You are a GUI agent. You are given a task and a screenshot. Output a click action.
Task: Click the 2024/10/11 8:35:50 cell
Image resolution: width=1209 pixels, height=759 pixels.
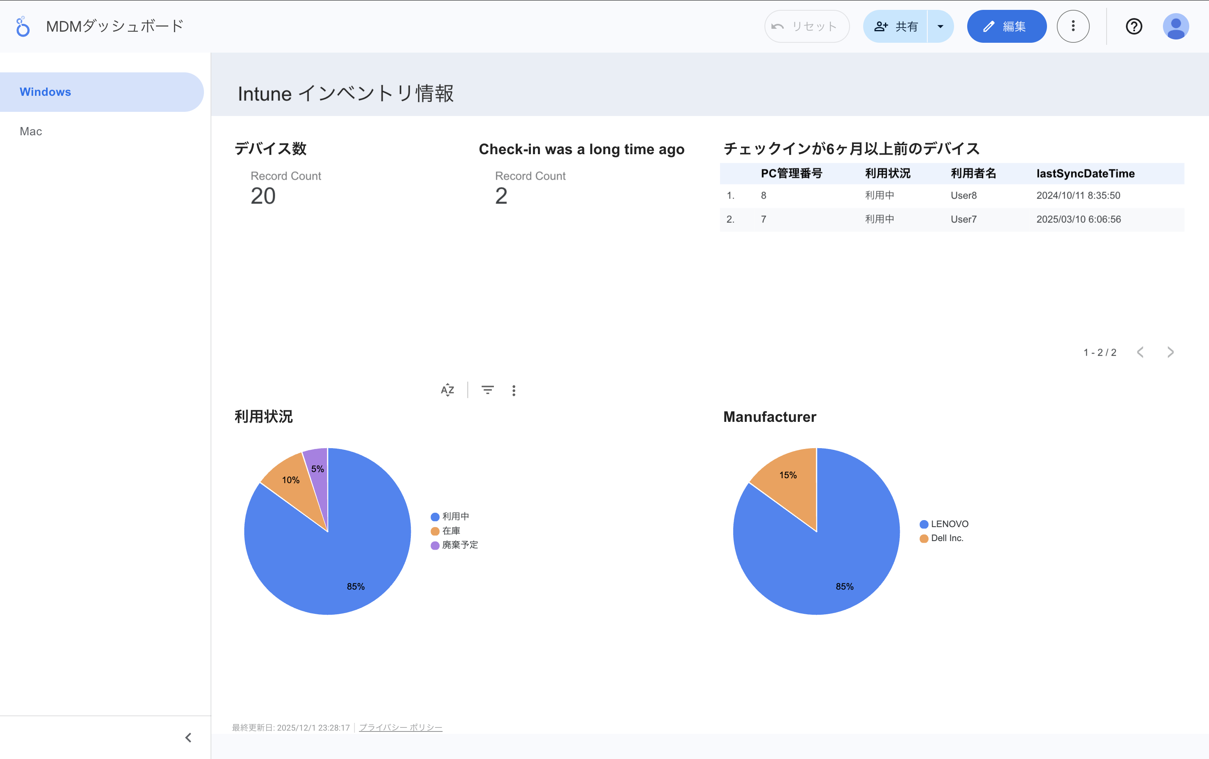1078,196
